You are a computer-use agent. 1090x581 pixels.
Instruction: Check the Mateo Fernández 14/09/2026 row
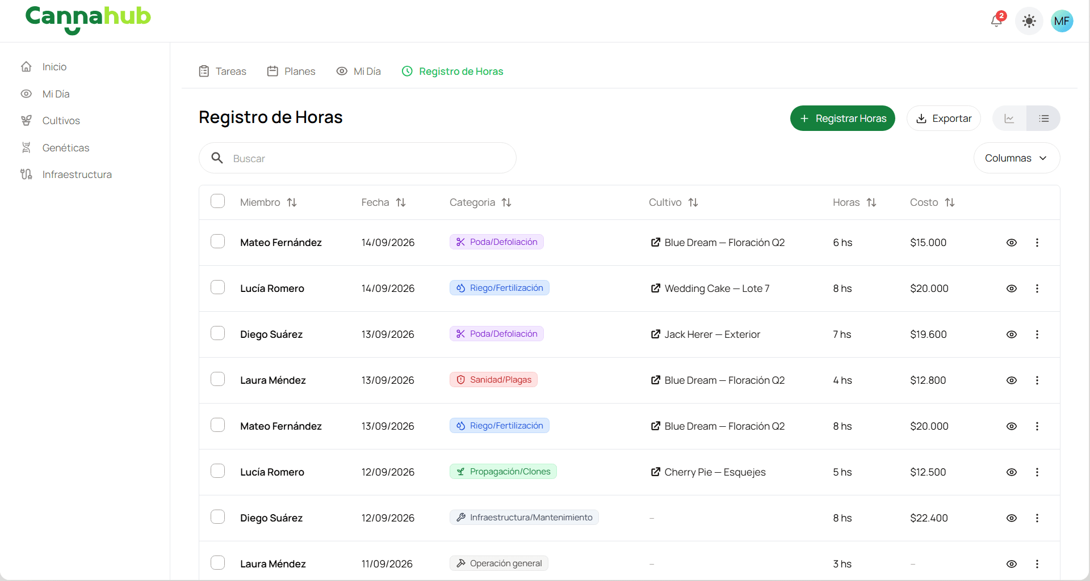point(218,241)
